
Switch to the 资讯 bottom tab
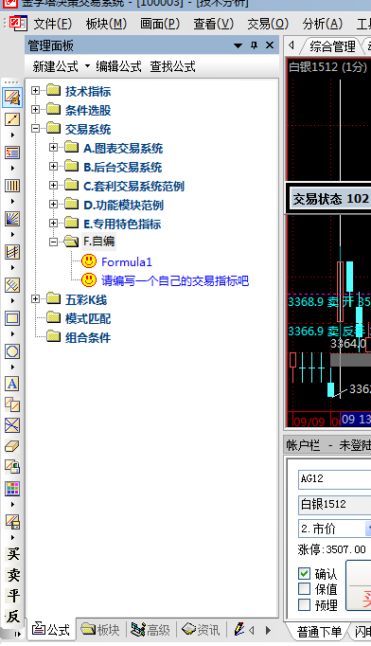point(201,630)
